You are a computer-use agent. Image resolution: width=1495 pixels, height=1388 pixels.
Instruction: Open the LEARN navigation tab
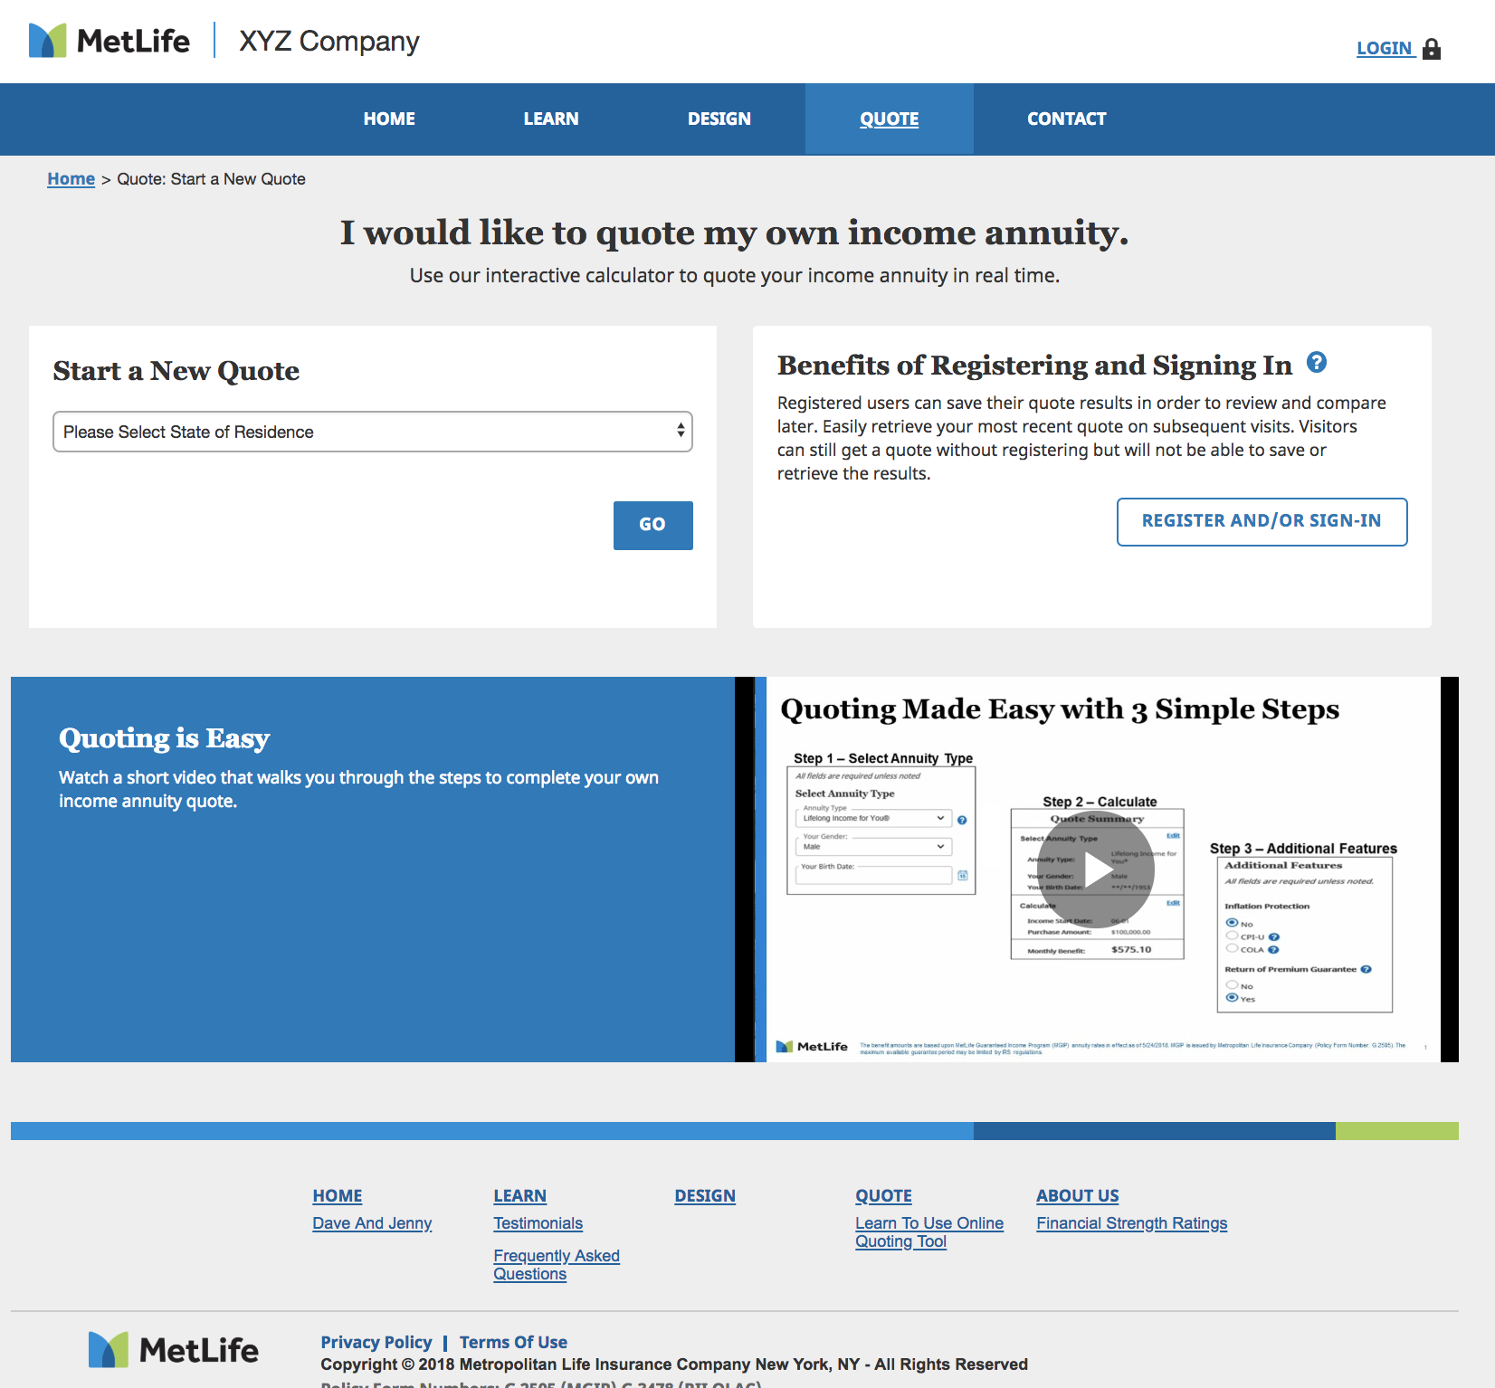551,119
